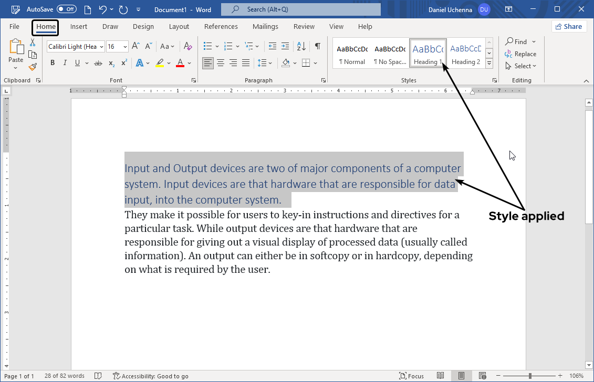Expand the Styles gallery
Screen dimensions: 594x382
pyautogui.click(x=489, y=63)
